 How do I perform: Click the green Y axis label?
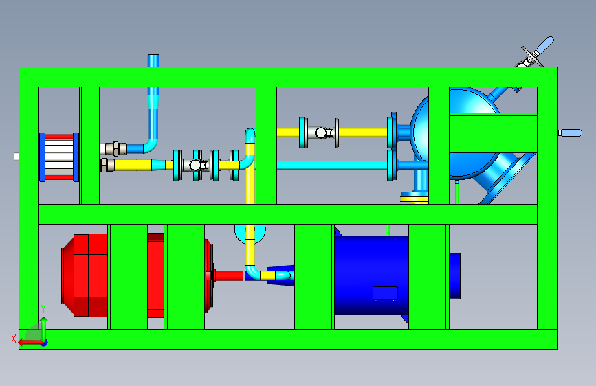coord(43,309)
